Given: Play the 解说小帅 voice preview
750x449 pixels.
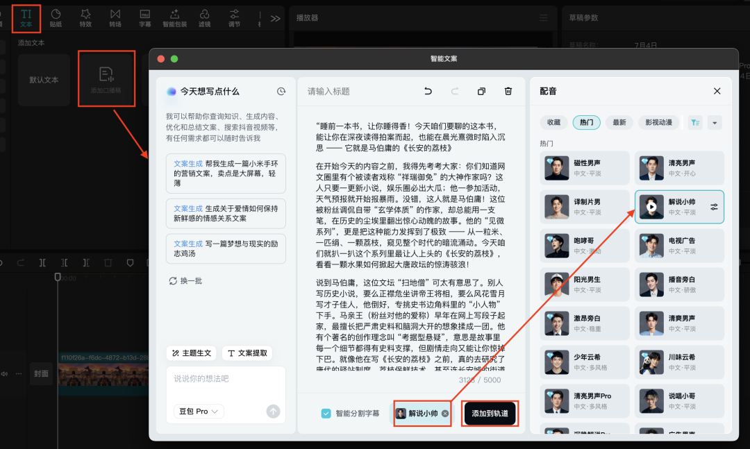Looking at the screenshot, I should tap(651, 207).
